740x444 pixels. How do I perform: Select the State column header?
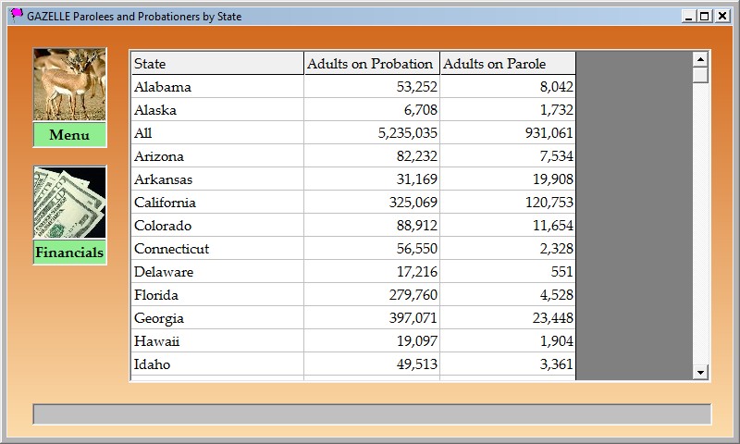(x=217, y=64)
